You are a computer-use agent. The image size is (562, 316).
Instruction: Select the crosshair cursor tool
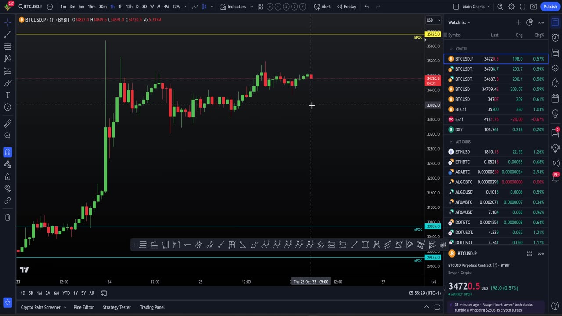(7, 22)
